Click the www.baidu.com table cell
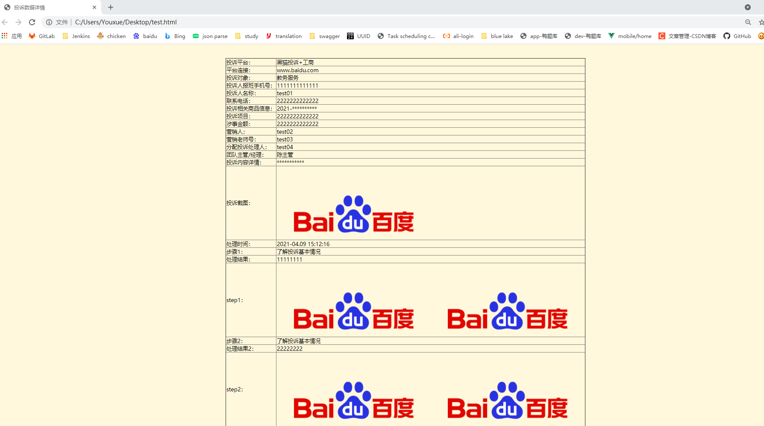The width and height of the screenshot is (764, 426). [x=430, y=70]
